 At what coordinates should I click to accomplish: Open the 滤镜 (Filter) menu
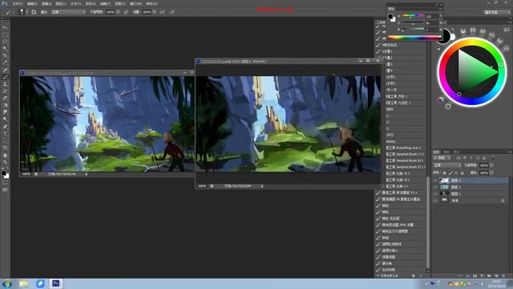[x=105, y=3]
